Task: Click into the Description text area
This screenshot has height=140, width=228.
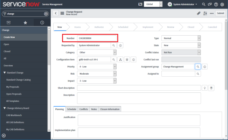Action: pyautogui.click(x=139, y=98)
